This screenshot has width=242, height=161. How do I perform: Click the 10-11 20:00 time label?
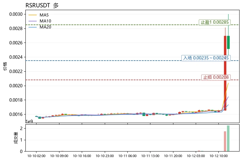tap(173, 156)
